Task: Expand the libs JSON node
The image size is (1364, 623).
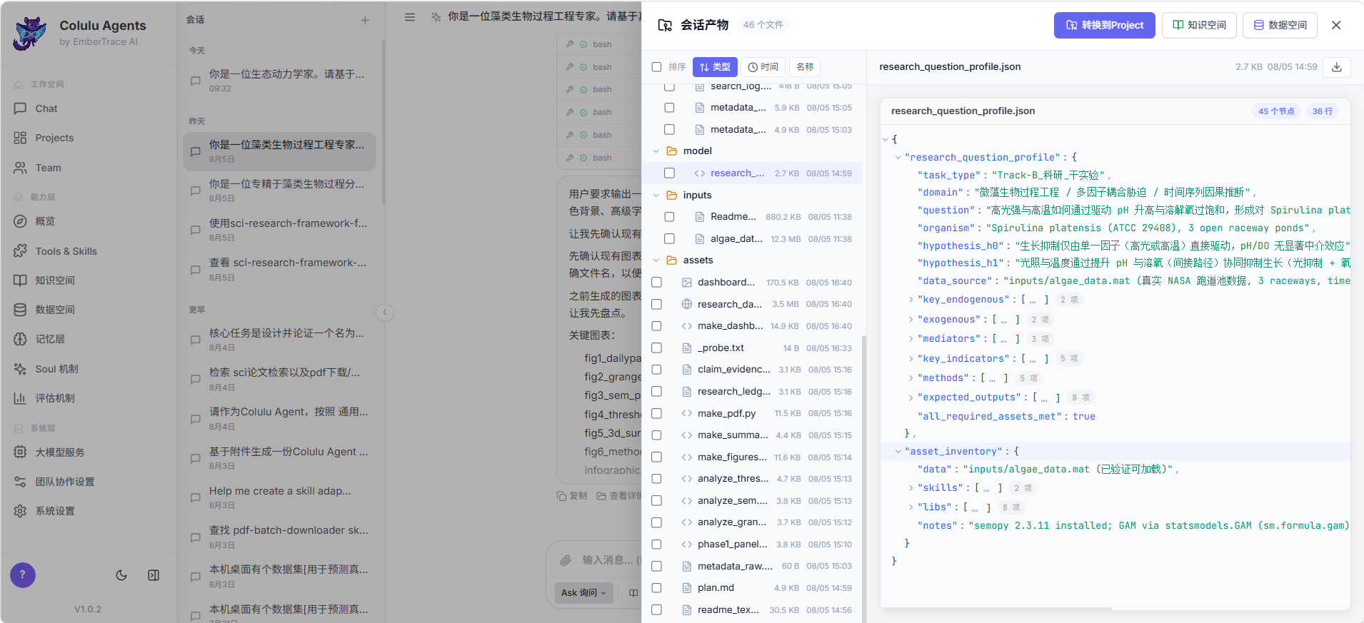Action: (x=911, y=507)
